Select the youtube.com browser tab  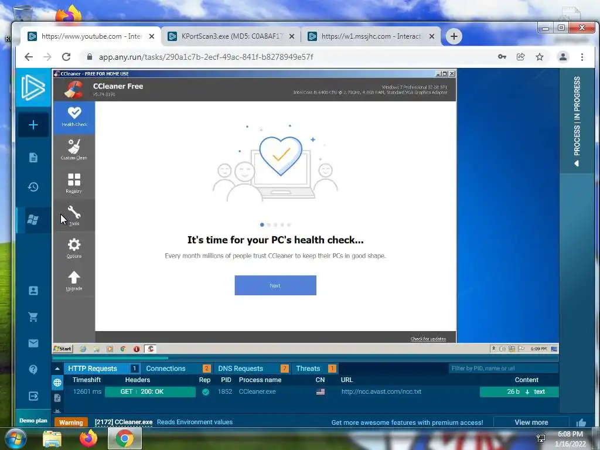(90, 36)
